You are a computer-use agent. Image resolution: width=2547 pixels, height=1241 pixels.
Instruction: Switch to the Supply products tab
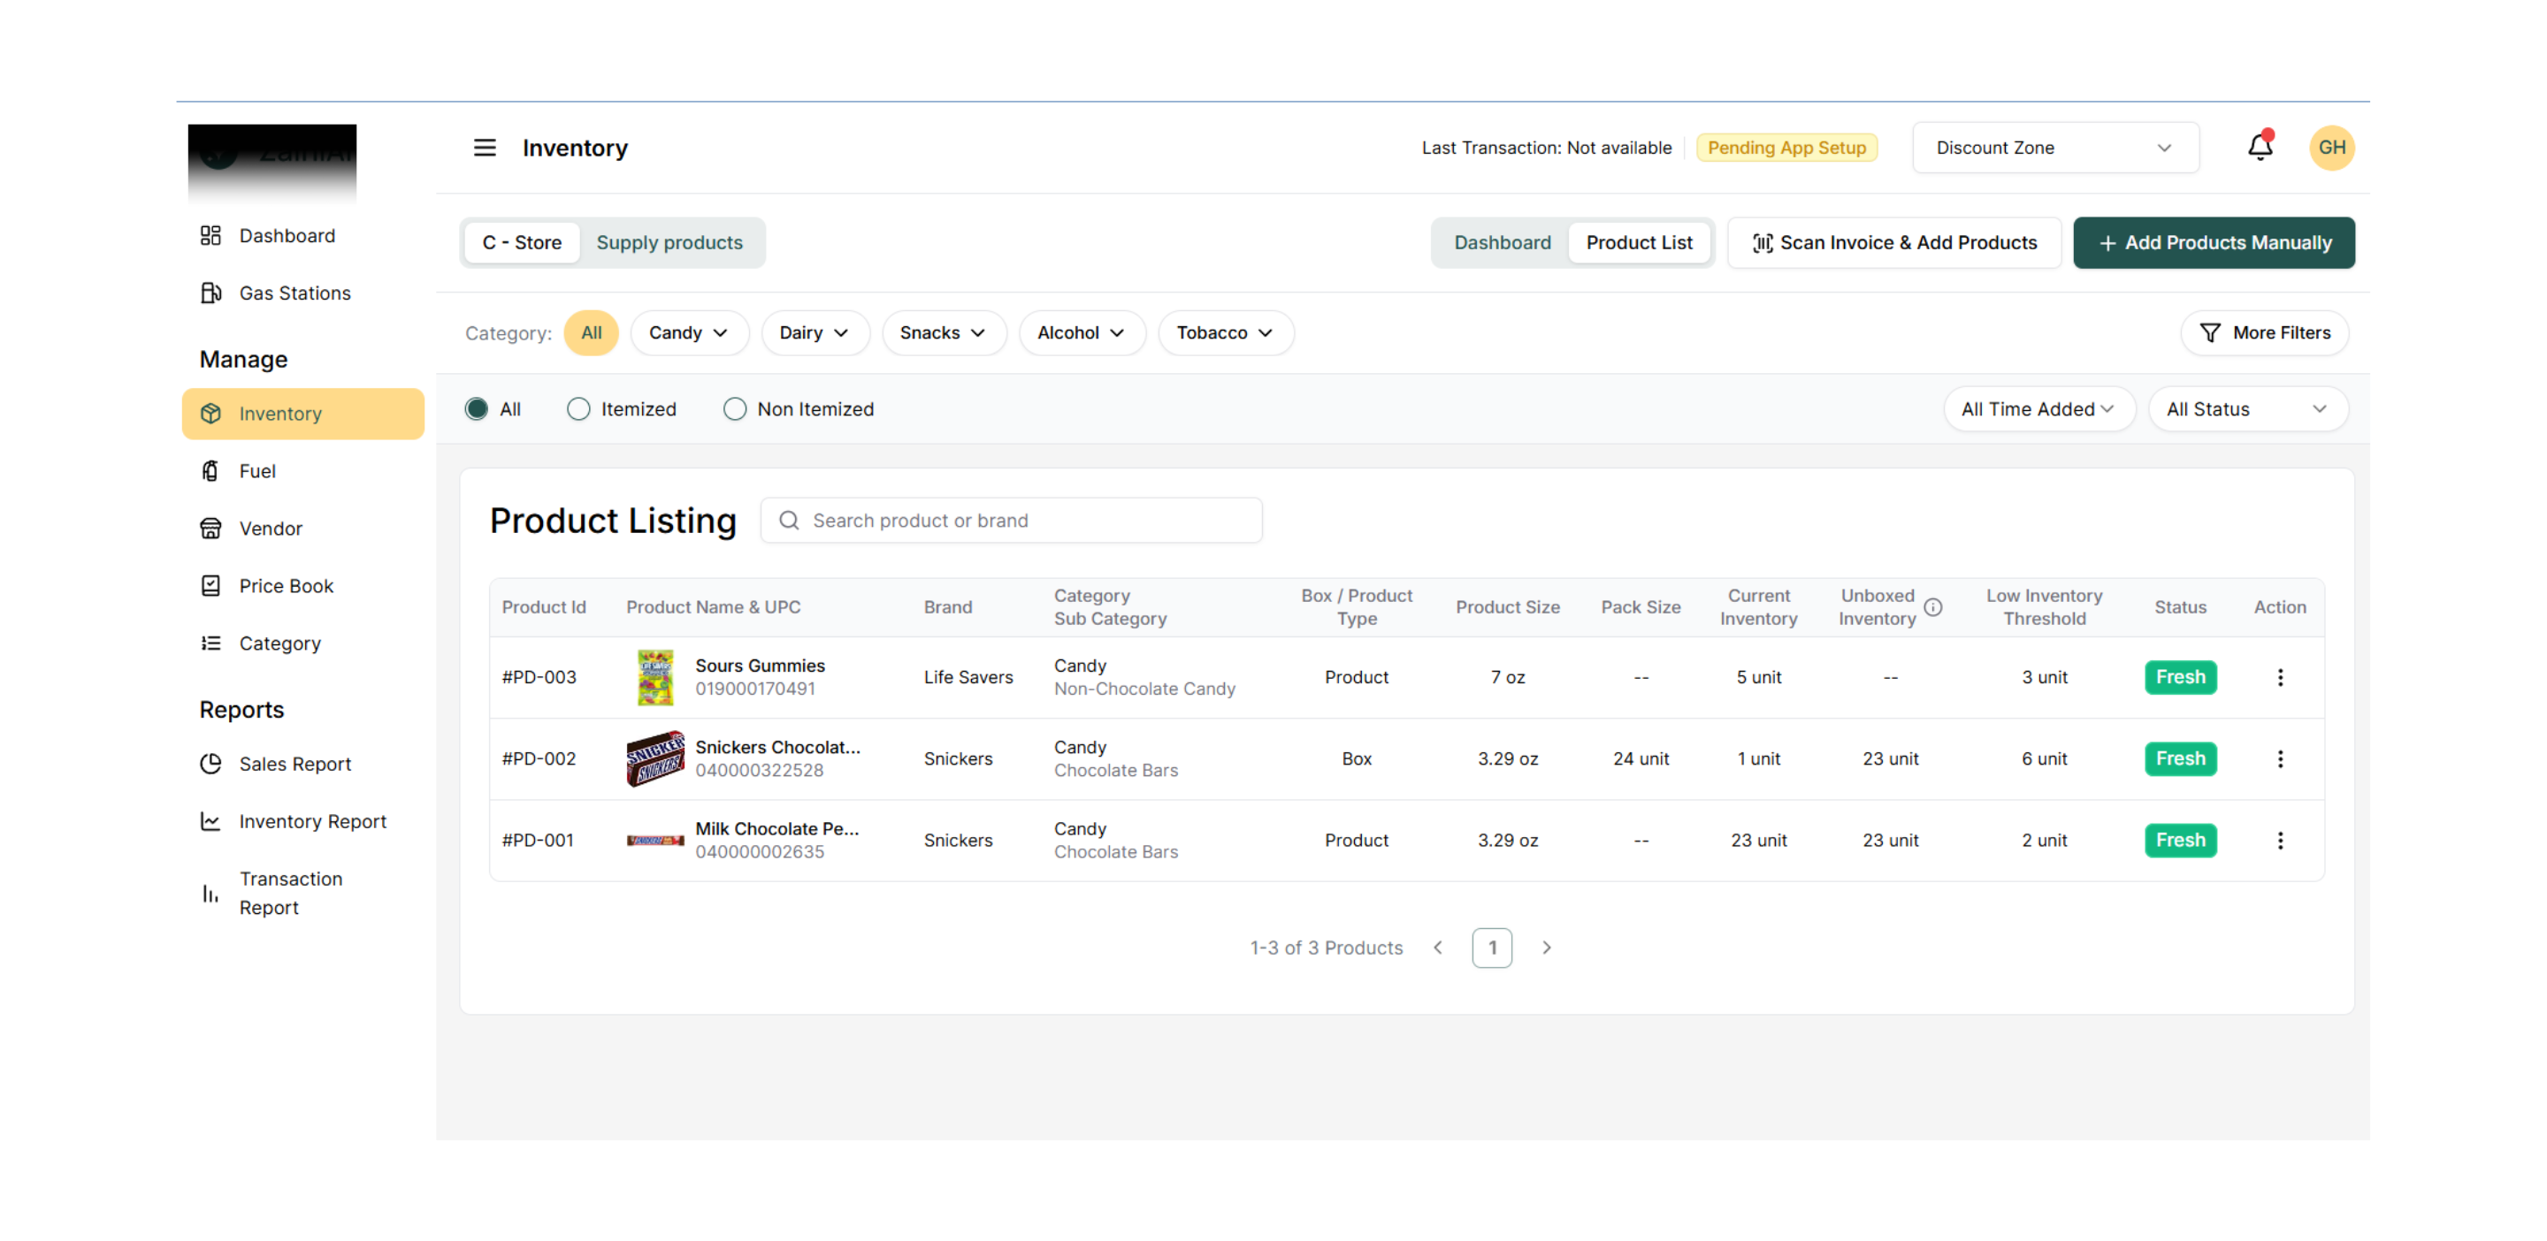point(669,243)
